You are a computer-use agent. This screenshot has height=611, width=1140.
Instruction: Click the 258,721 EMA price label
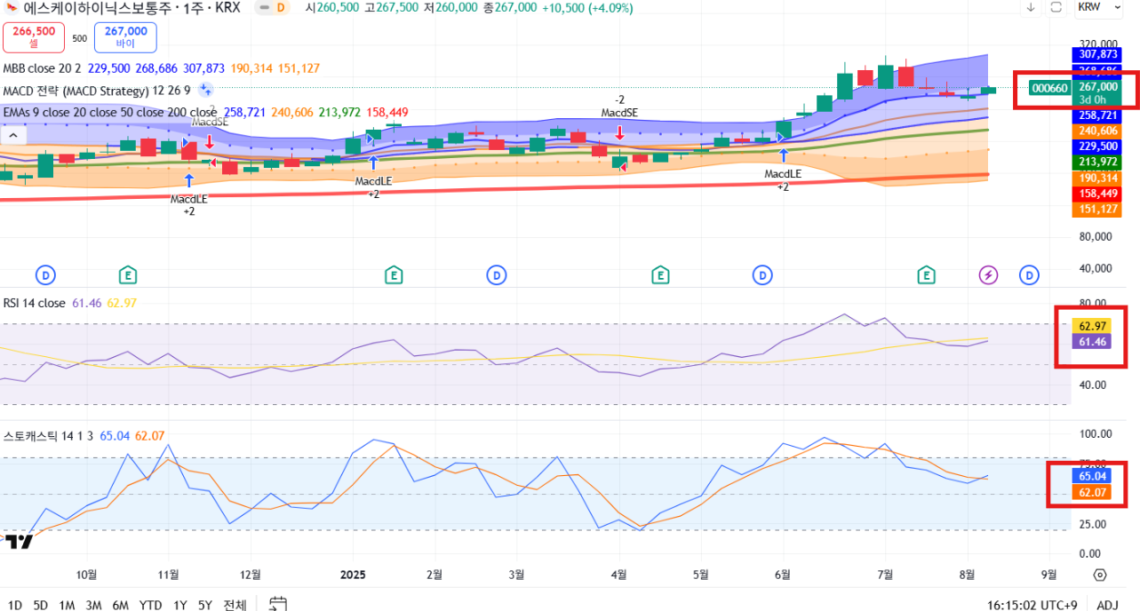point(1097,115)
